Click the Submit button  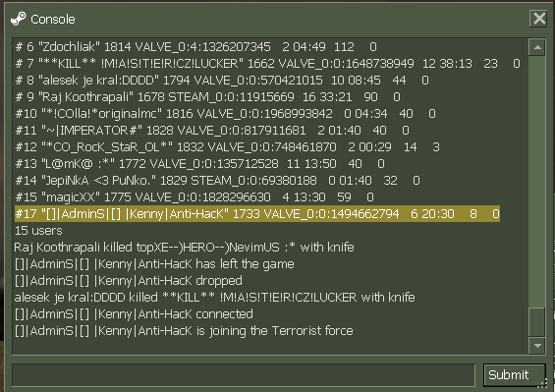(514, 374)
